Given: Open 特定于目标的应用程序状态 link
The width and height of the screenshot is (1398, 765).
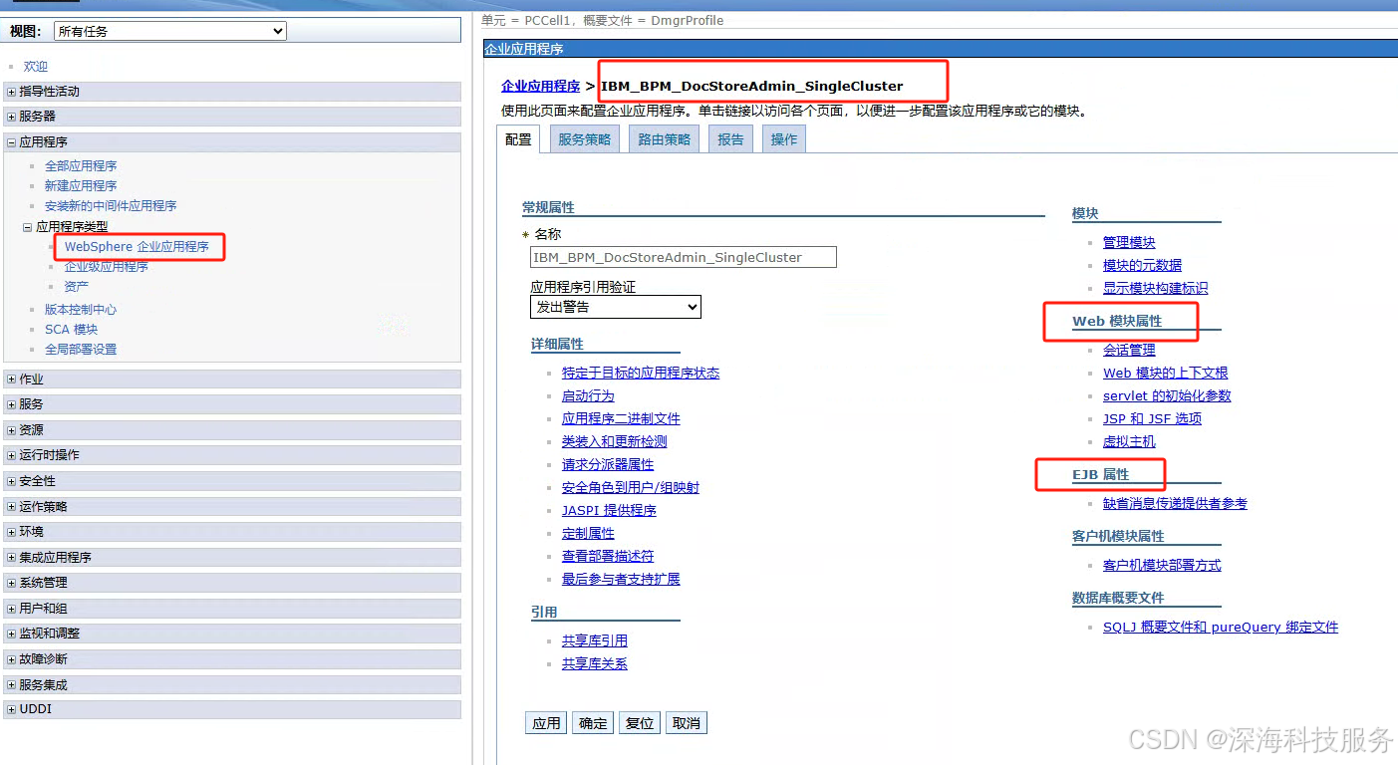Looking at the screenshot, I should (641, 374).
